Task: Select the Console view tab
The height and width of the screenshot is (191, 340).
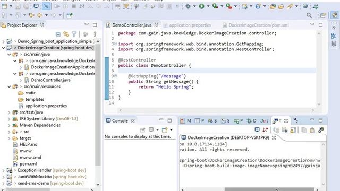Action: click(x=120, y=121)
